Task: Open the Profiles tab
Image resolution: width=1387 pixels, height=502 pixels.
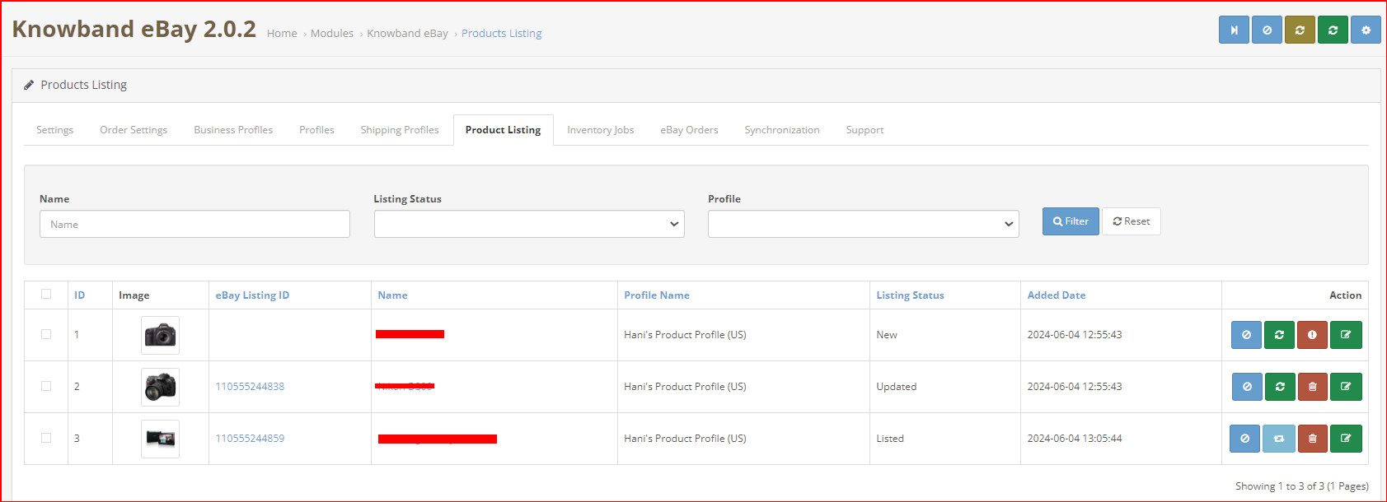Action: (316, 130)
